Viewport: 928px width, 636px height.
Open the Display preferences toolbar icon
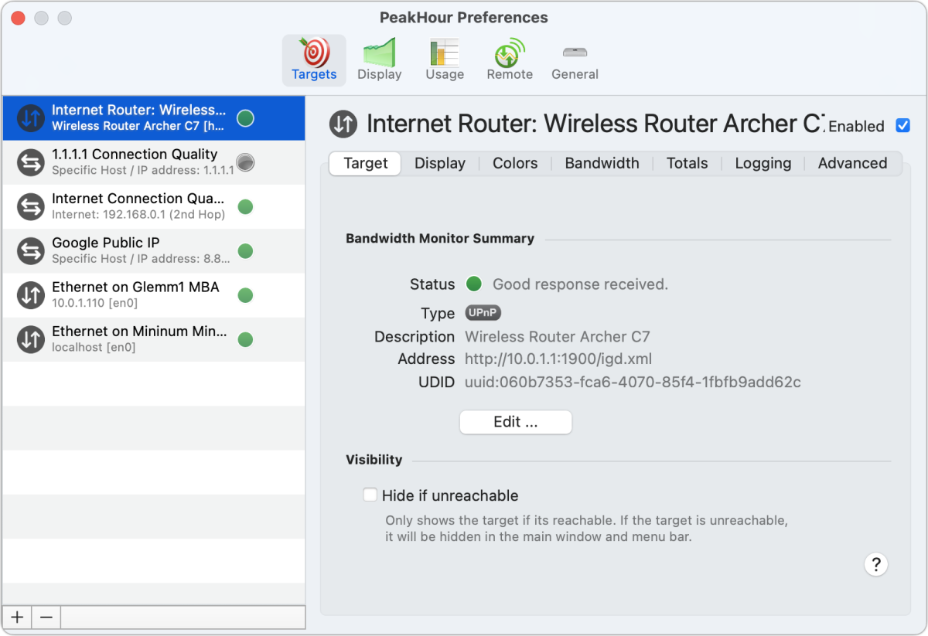pos(379,60)
